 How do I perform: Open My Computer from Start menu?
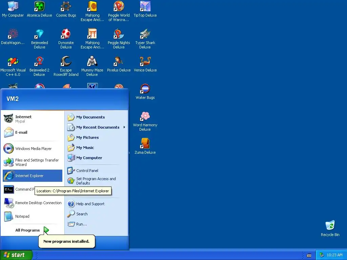[97, 158]
